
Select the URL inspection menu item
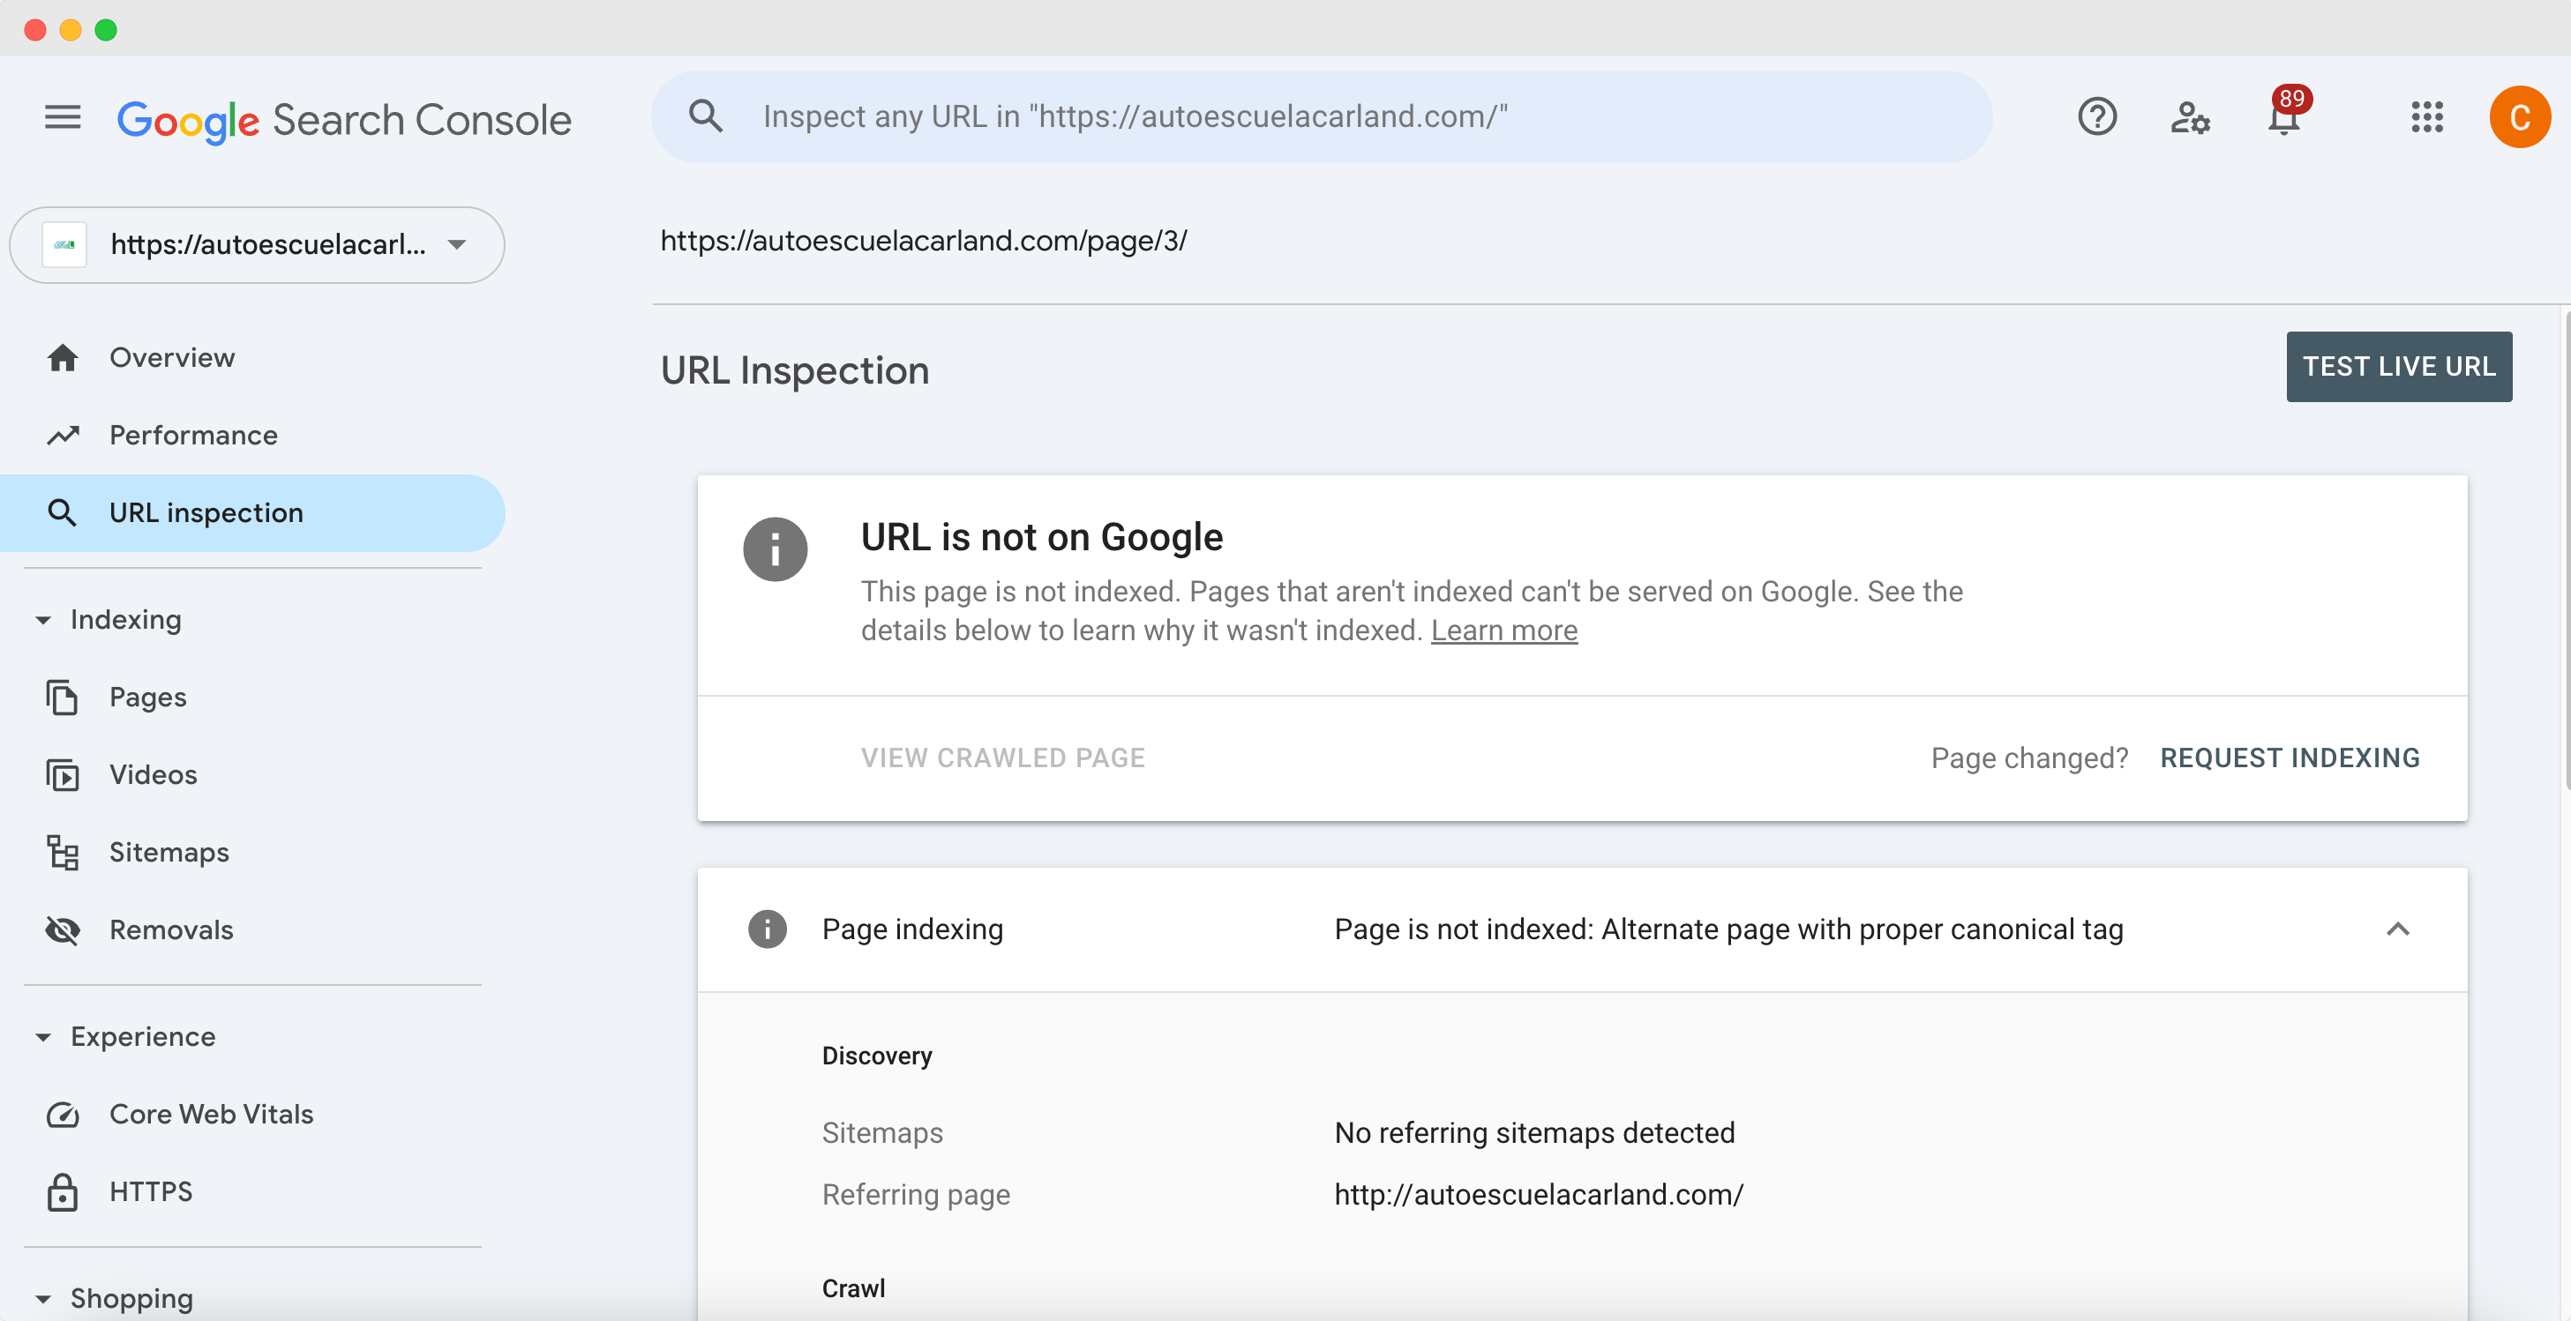253,513
